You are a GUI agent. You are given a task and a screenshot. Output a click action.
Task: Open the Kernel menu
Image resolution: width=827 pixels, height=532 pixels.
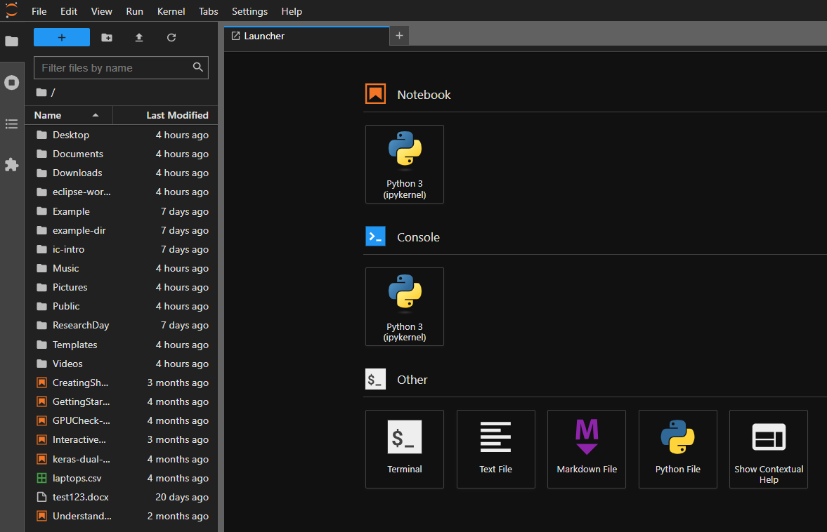point(171,11)
